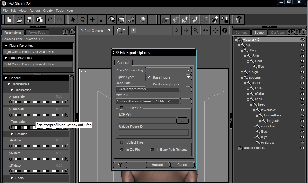Screen dimensions: 308x183
Task: Toggle visibility eye for hip node
Action: point(302,45)
